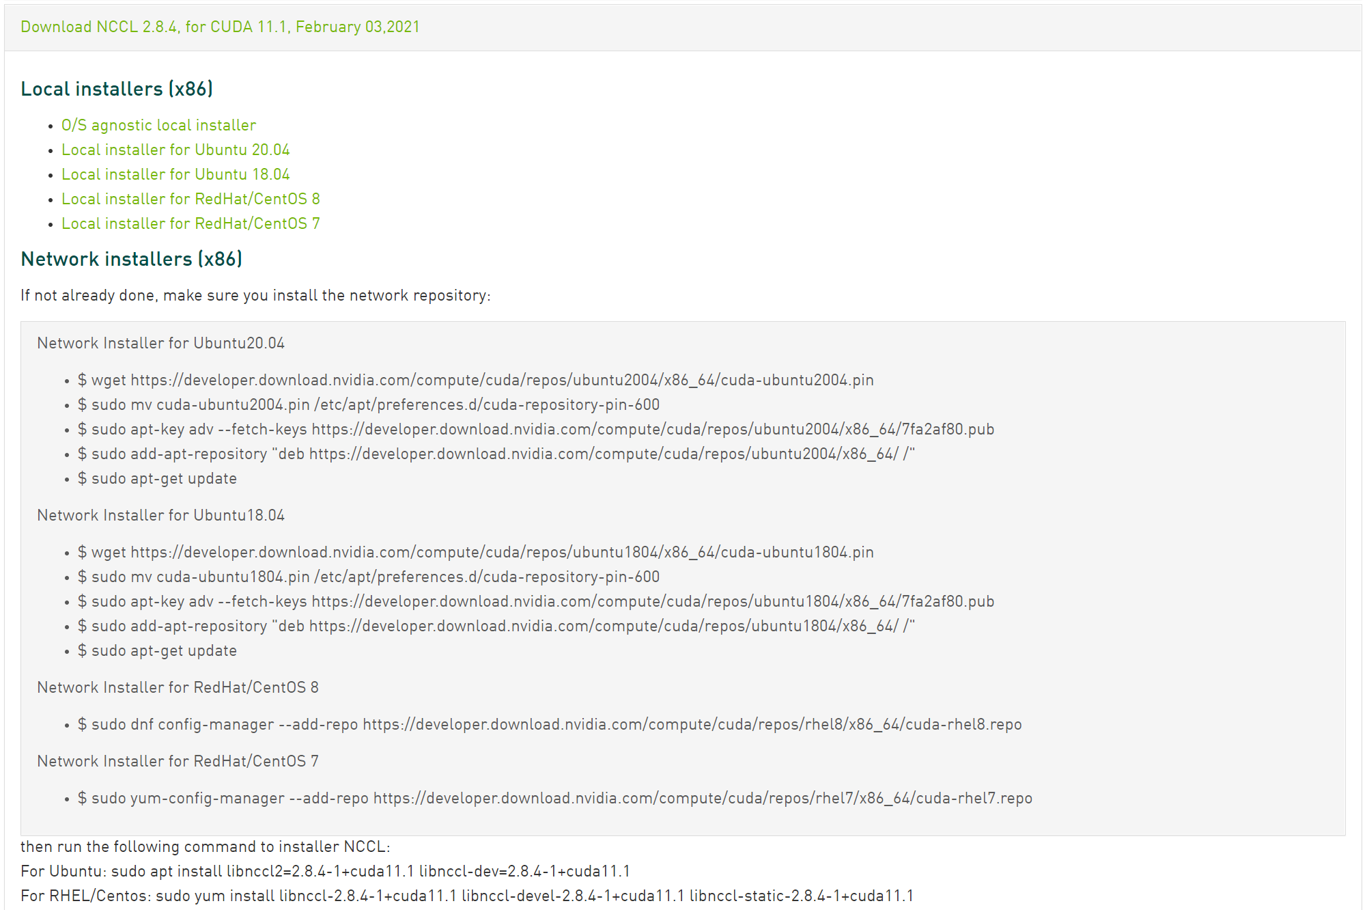Click the Ubuntu20.04 apt-key fetch-keys command

[x=535, y=429]
